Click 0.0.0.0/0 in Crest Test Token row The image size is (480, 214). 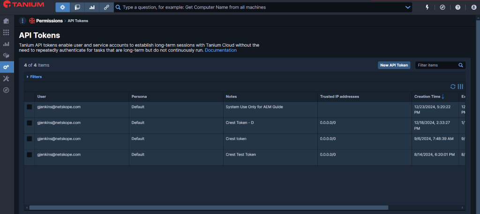click(x=328, y=155)
